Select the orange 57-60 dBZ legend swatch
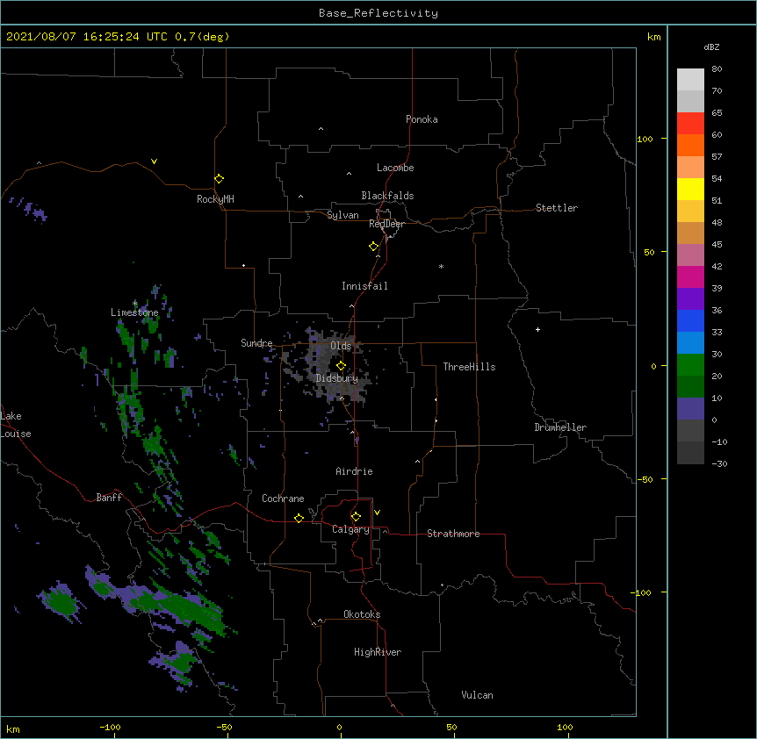 [x=690, y=145]
